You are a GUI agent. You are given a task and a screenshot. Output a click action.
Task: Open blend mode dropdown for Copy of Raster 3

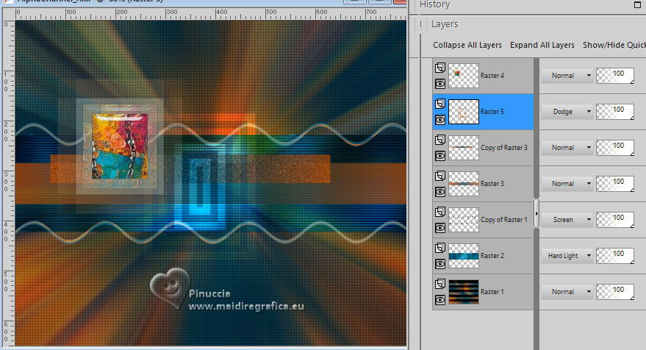[567, 148]
